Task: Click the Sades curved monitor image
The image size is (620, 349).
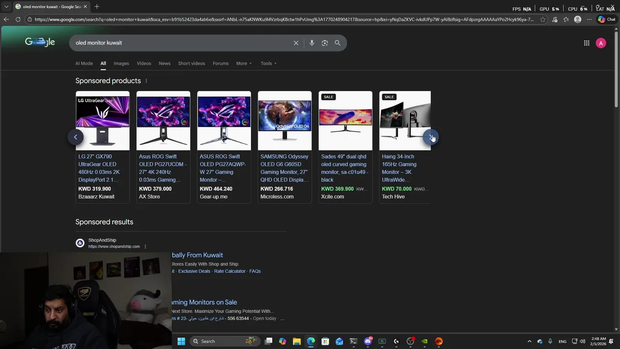Action: click(345, 121)
